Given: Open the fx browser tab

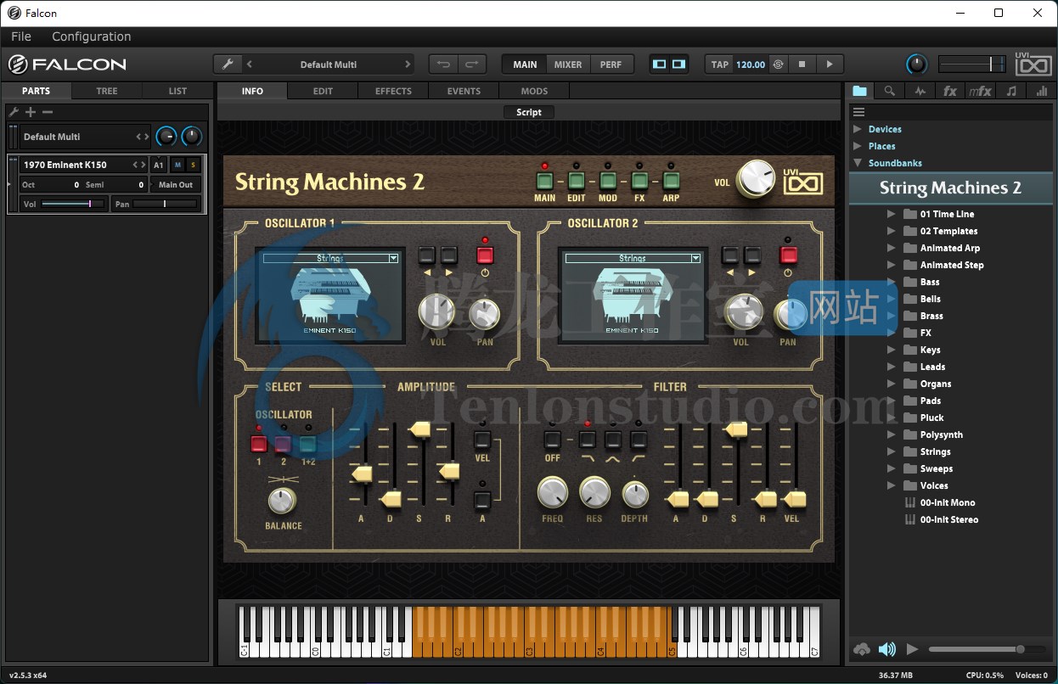Looking at the screenshot, I should click(950, 91).
